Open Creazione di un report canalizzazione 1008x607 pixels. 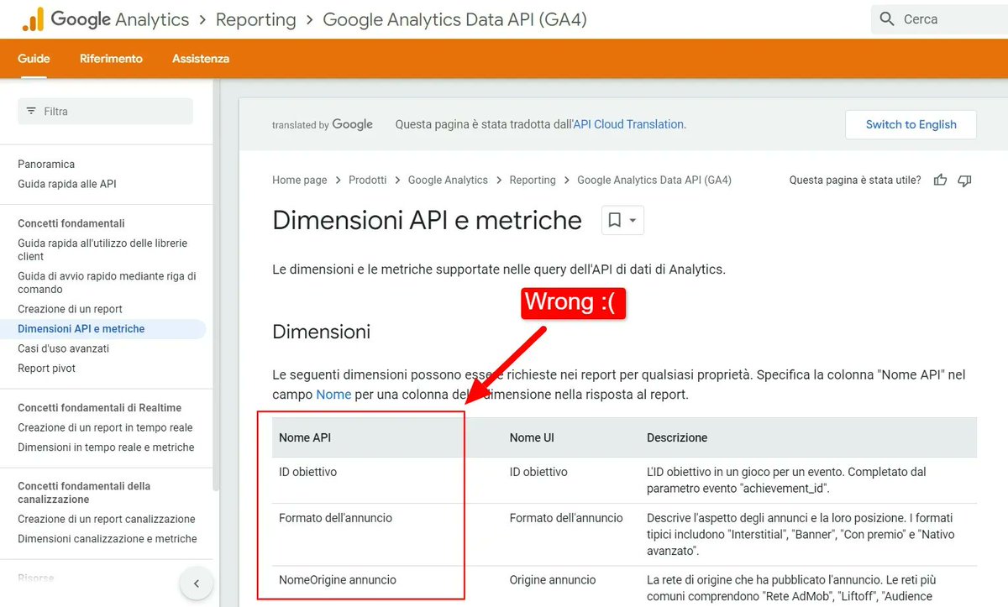(107, 519)
